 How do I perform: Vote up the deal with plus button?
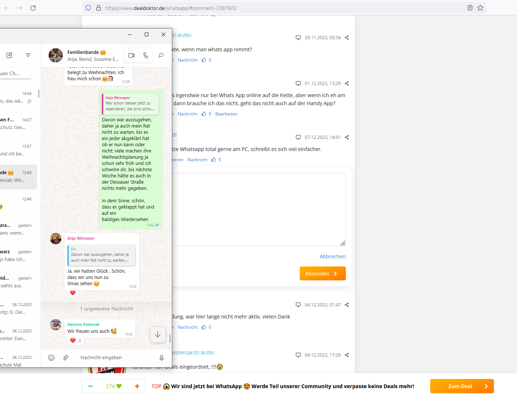137,386
